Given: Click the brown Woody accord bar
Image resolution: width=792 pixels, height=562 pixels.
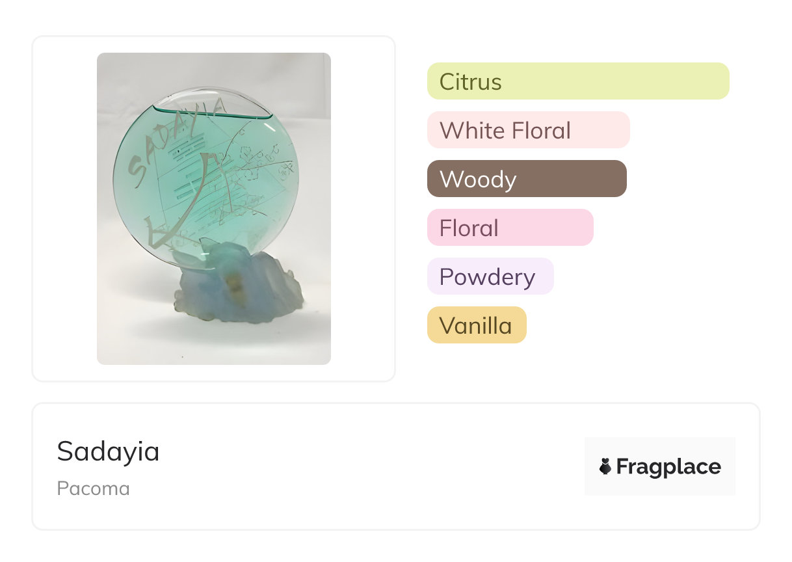Looking at the screenshot, I should coord(526,179).
